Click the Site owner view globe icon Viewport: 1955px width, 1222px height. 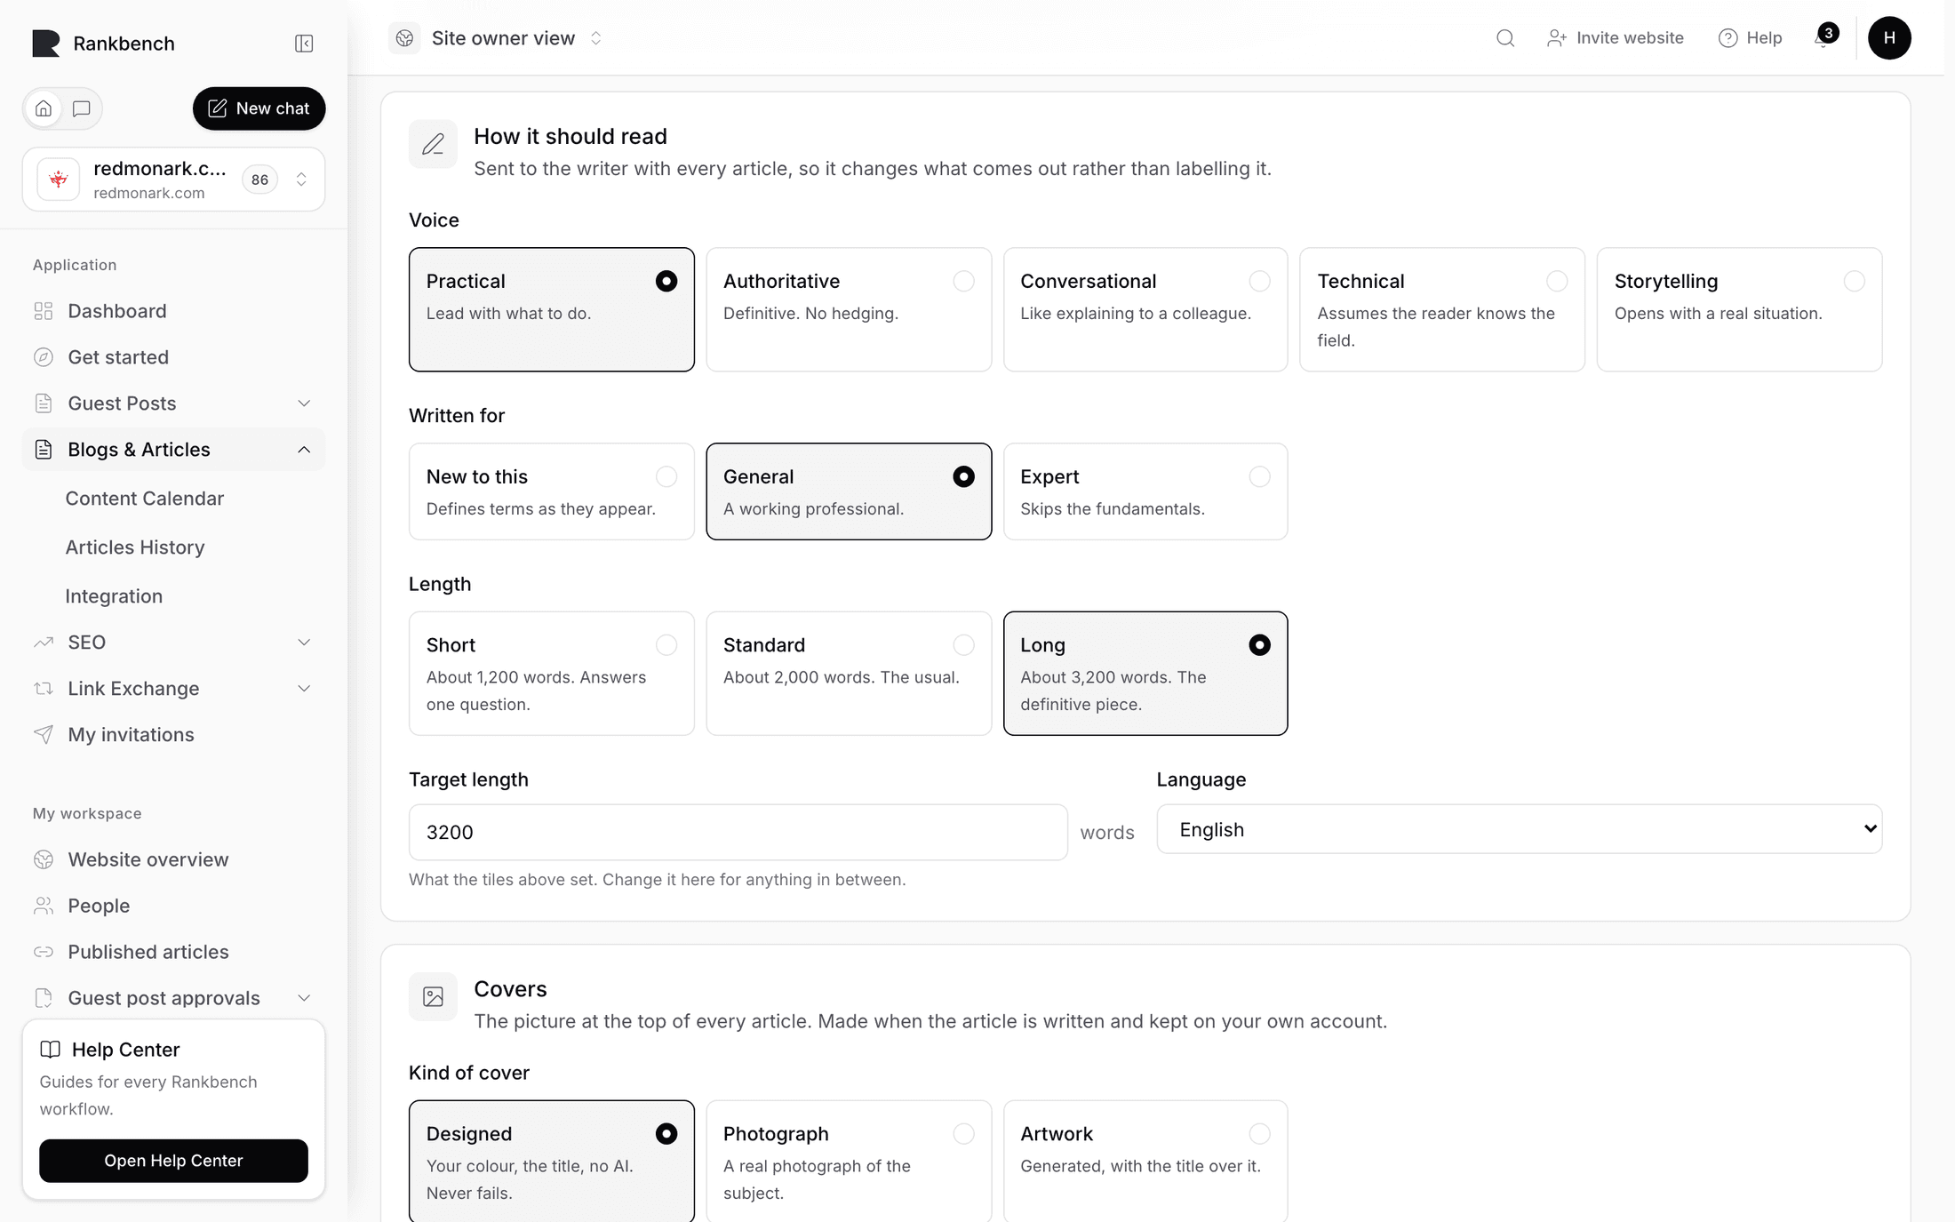coord(404,38)
